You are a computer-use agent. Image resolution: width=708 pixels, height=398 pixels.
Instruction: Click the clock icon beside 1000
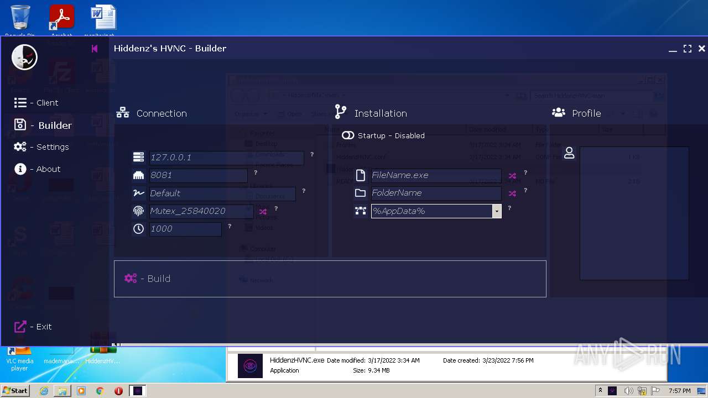click(x=138, y=229)
